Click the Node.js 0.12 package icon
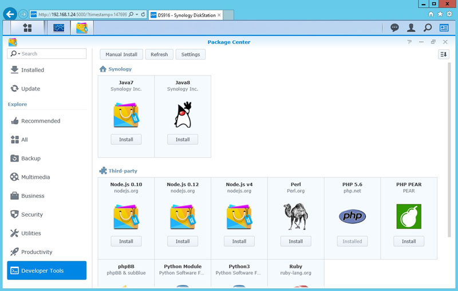458x291 pixels. click(x=183, y=217)
